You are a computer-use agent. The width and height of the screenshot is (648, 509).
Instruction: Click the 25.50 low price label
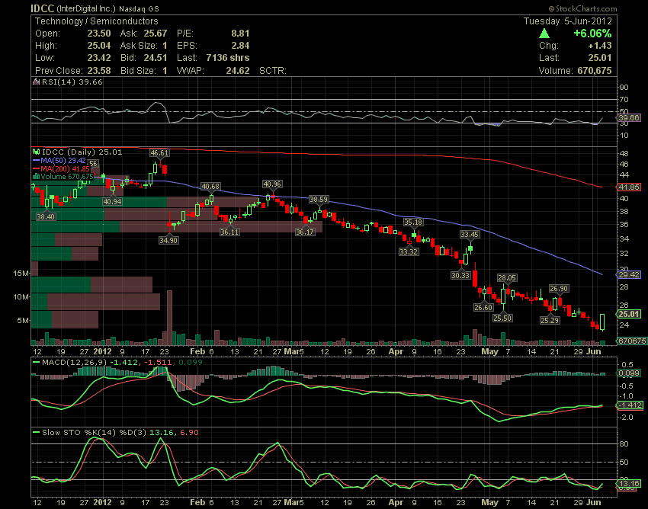[x=502, y=319]
